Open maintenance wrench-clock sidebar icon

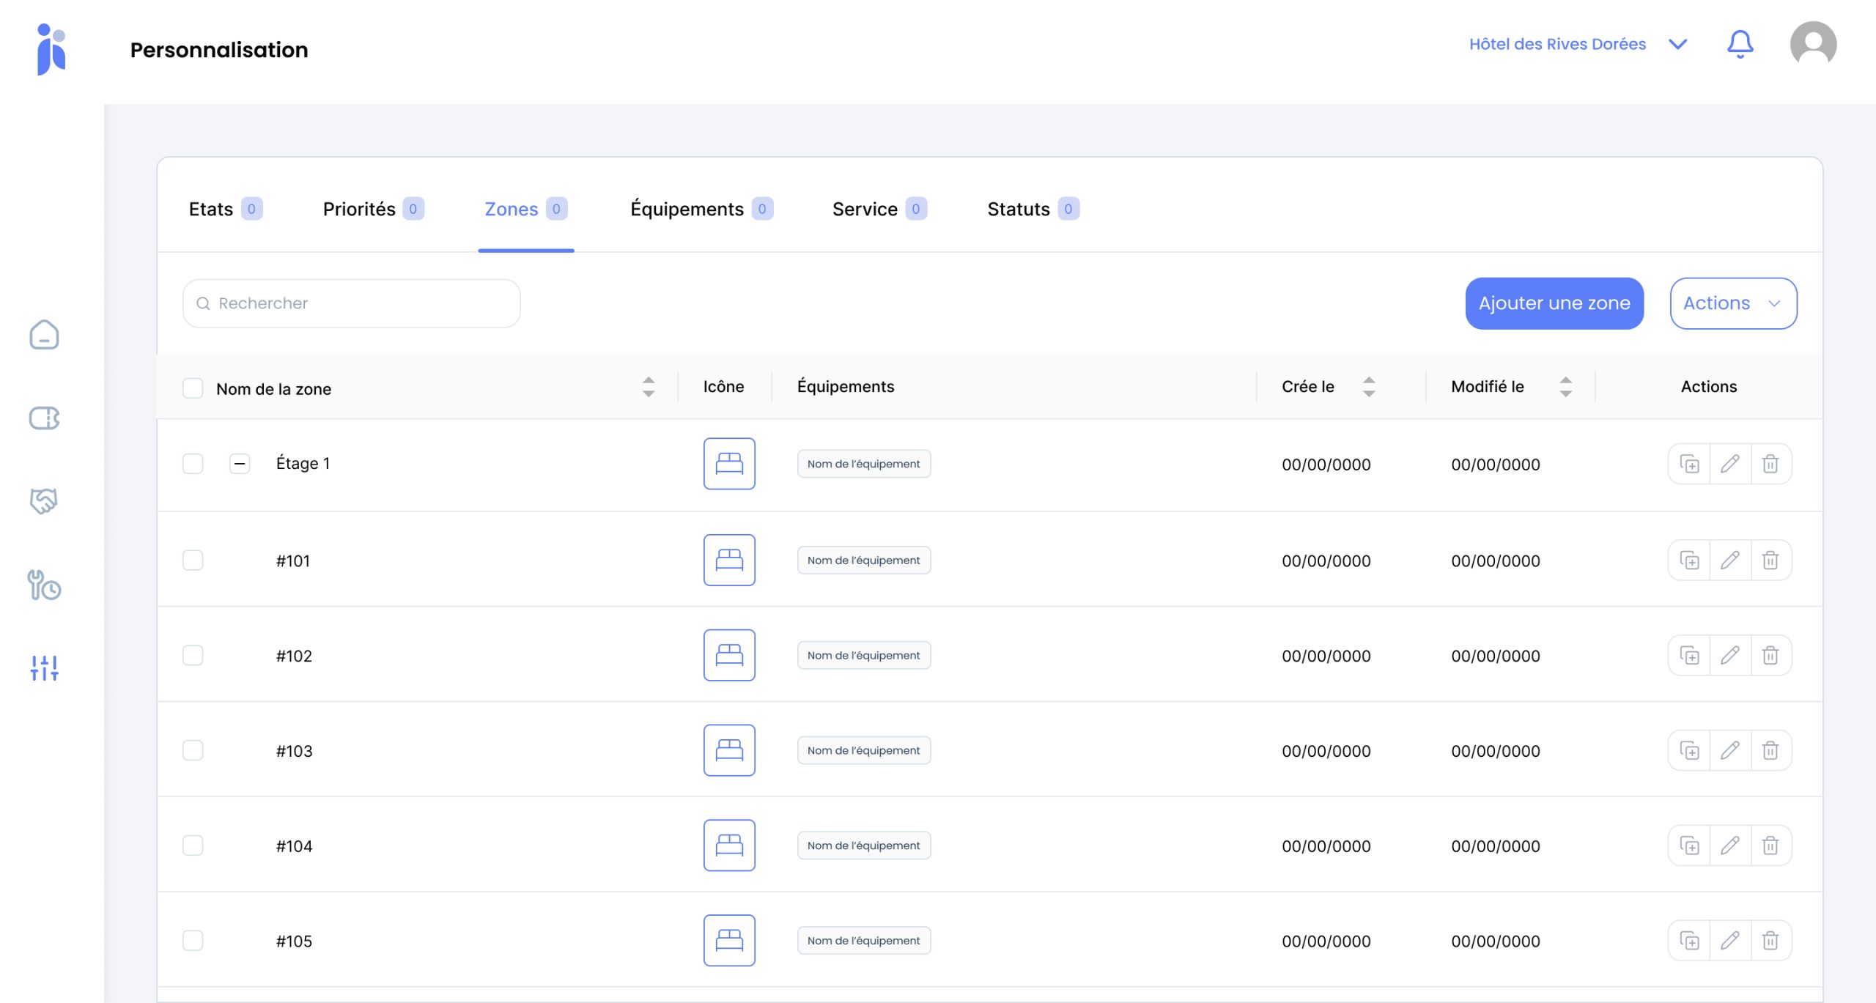click(x=44, y=585)
